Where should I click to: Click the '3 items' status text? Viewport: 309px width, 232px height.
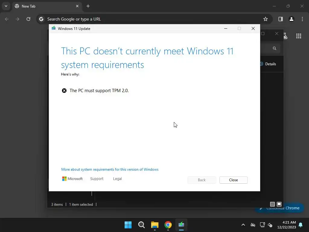(x=57, y=205)
